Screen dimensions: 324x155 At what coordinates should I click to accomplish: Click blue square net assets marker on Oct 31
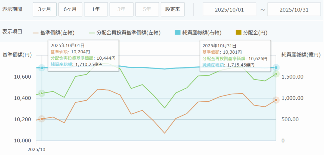point(276,68)
